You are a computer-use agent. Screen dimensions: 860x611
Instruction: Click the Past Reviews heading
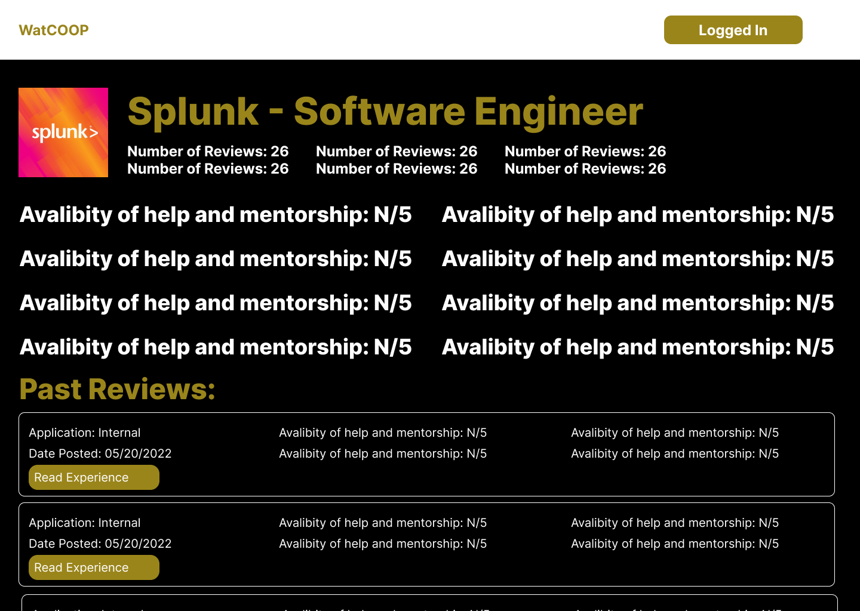117,389
